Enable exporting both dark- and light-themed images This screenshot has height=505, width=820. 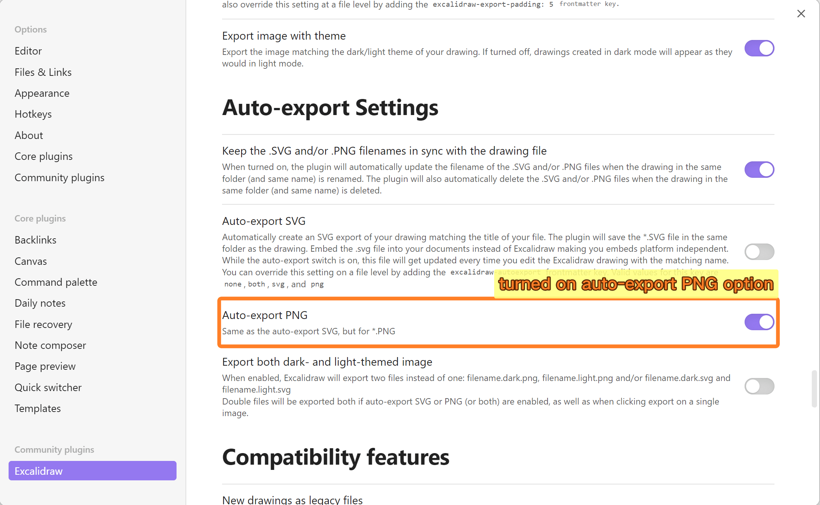coord(759,386)
